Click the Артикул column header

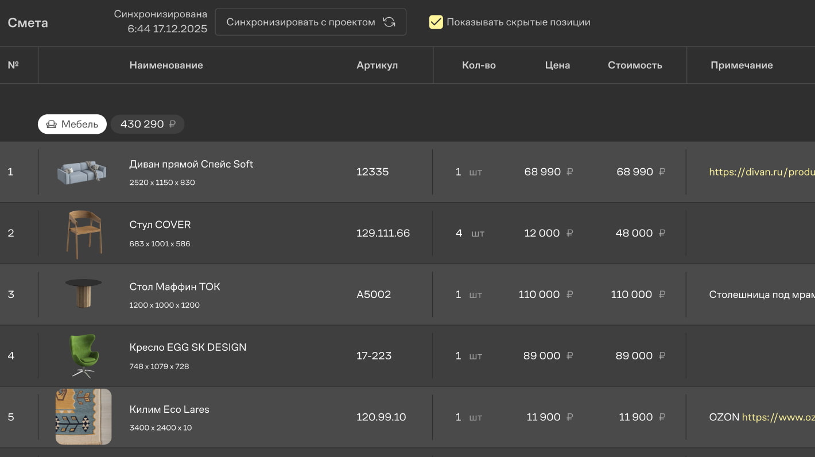pos(377,65)
